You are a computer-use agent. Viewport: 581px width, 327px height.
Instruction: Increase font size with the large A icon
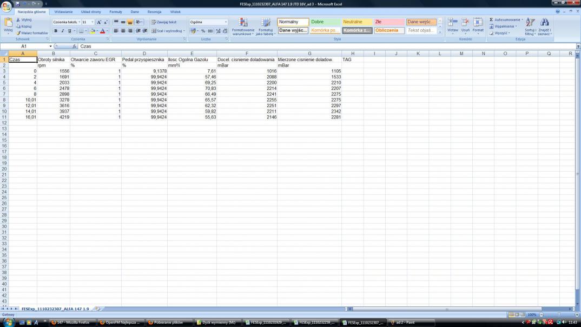point(99,22)
